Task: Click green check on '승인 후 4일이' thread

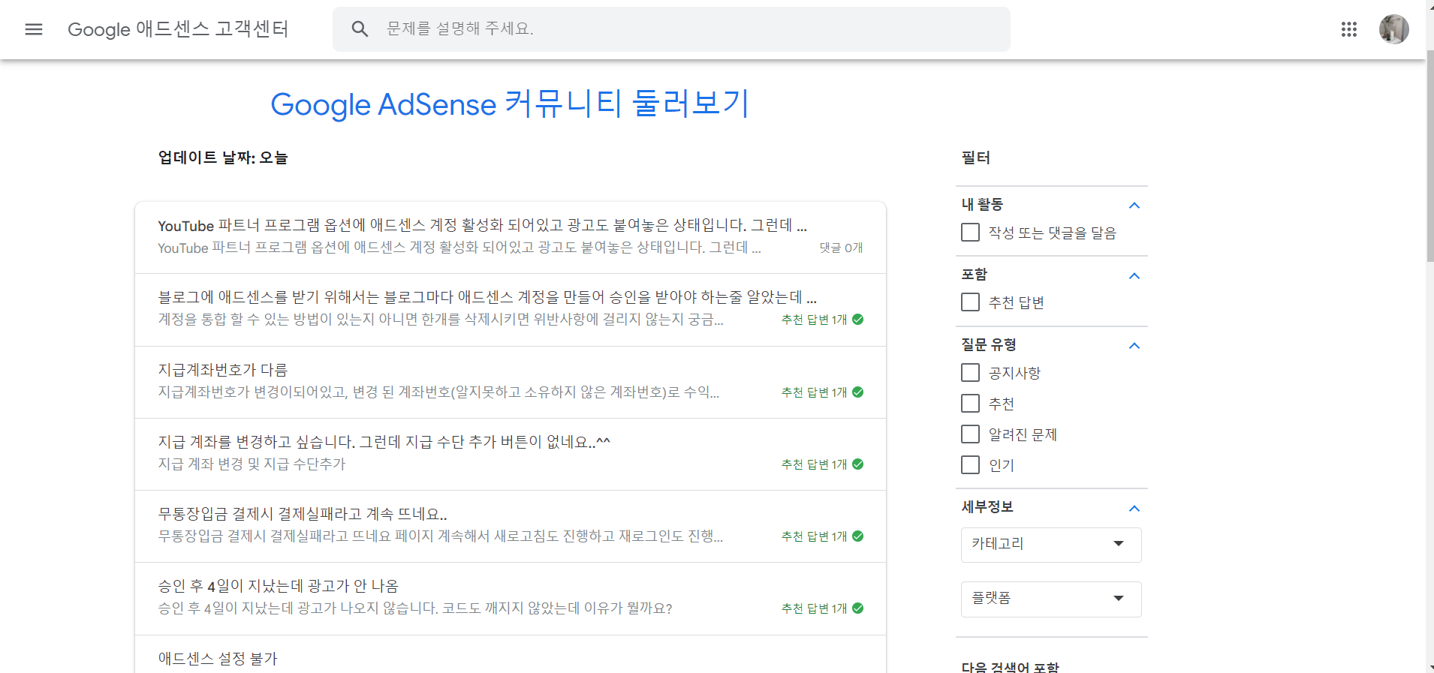Action: pyautogui.click(x=857, y=608)
